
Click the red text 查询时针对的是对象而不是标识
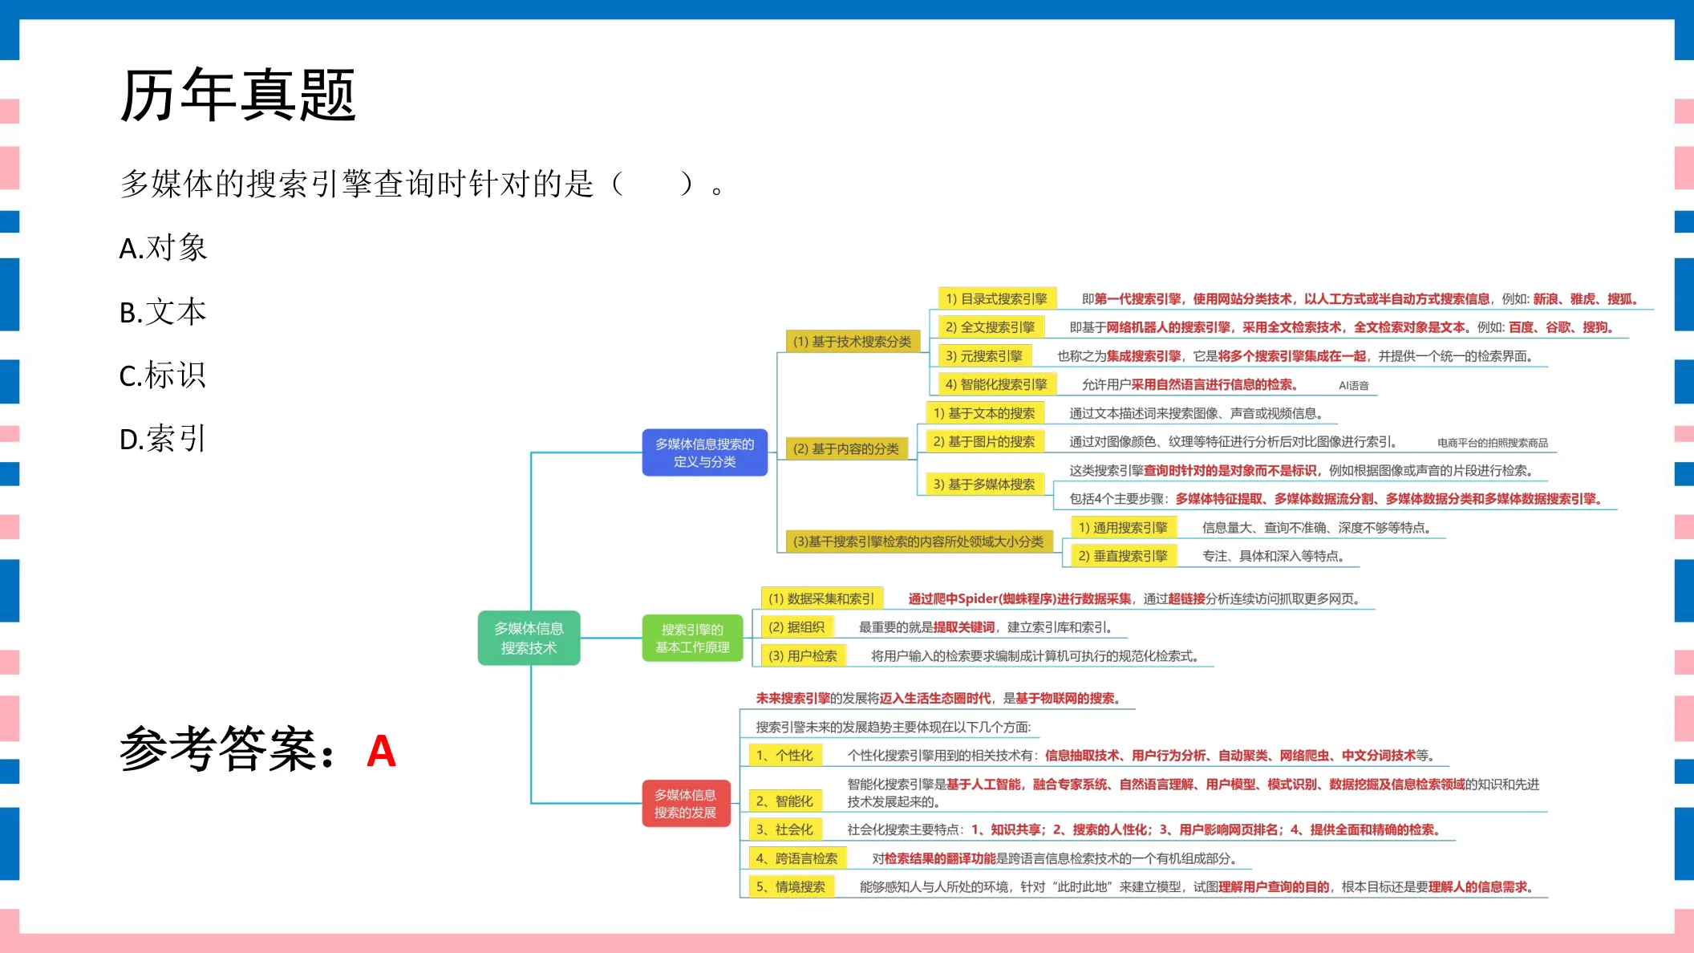click(x=1231, y=470)
